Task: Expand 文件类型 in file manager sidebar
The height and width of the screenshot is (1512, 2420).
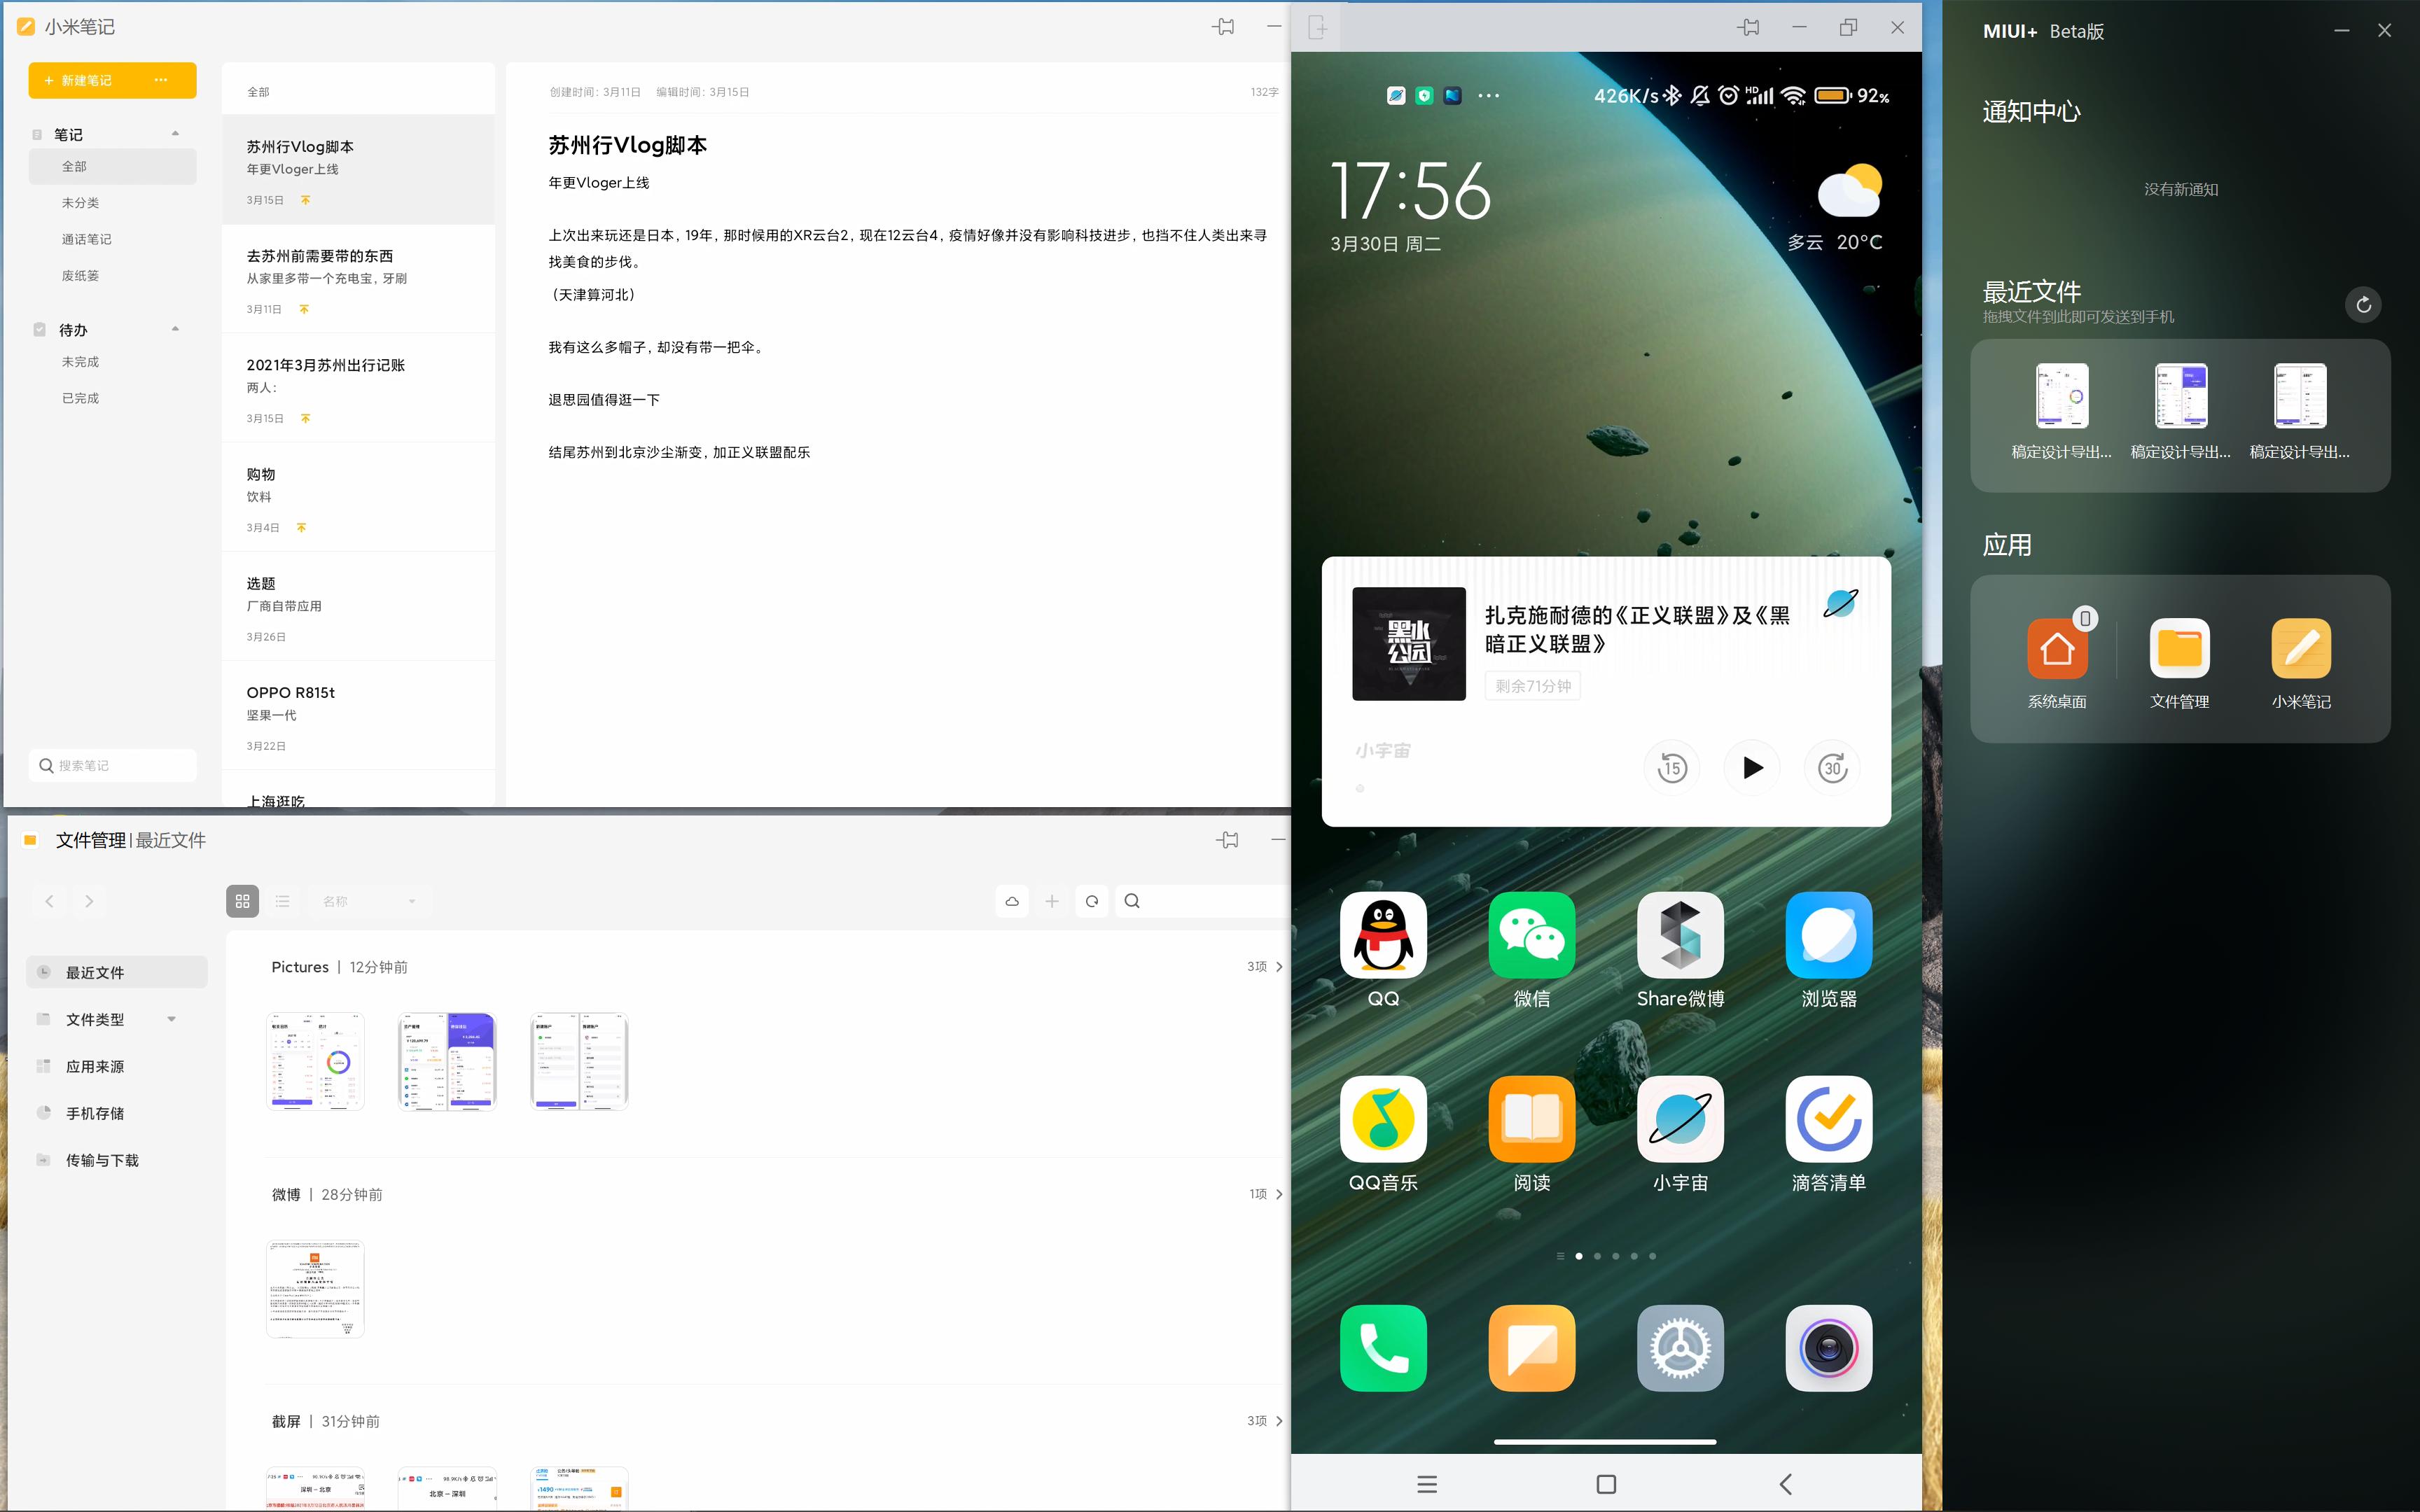Action: point(172,1019)
